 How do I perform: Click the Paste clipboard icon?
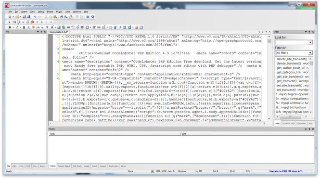(55, 17)
